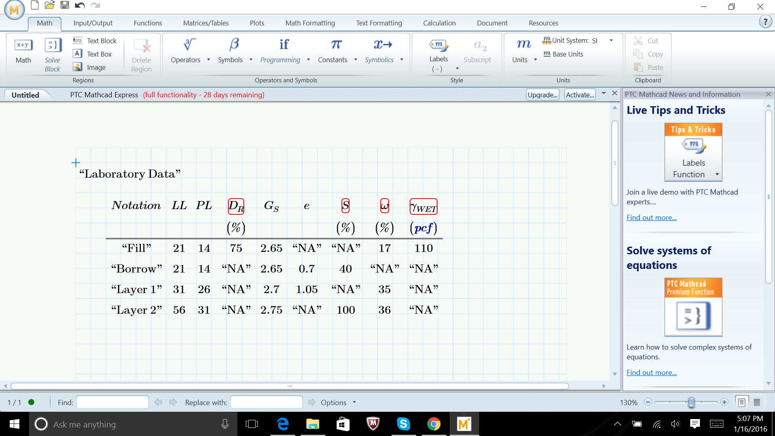
Task: Switch to draft view mode icon
Action: point(757,402)
